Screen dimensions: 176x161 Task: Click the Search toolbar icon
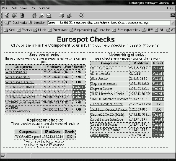tap(41, 16)
